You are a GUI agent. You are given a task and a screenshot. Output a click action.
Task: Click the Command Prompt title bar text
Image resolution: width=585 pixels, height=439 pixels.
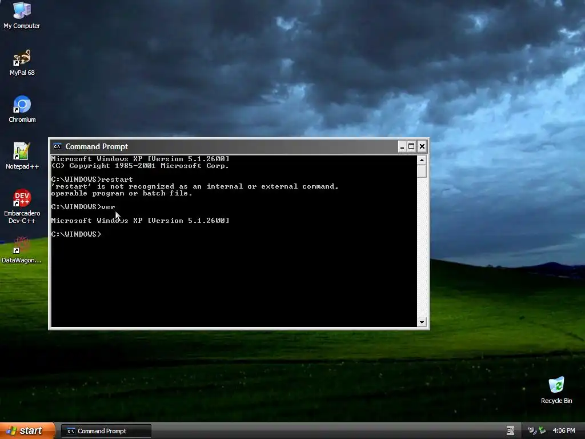(97, 146)
